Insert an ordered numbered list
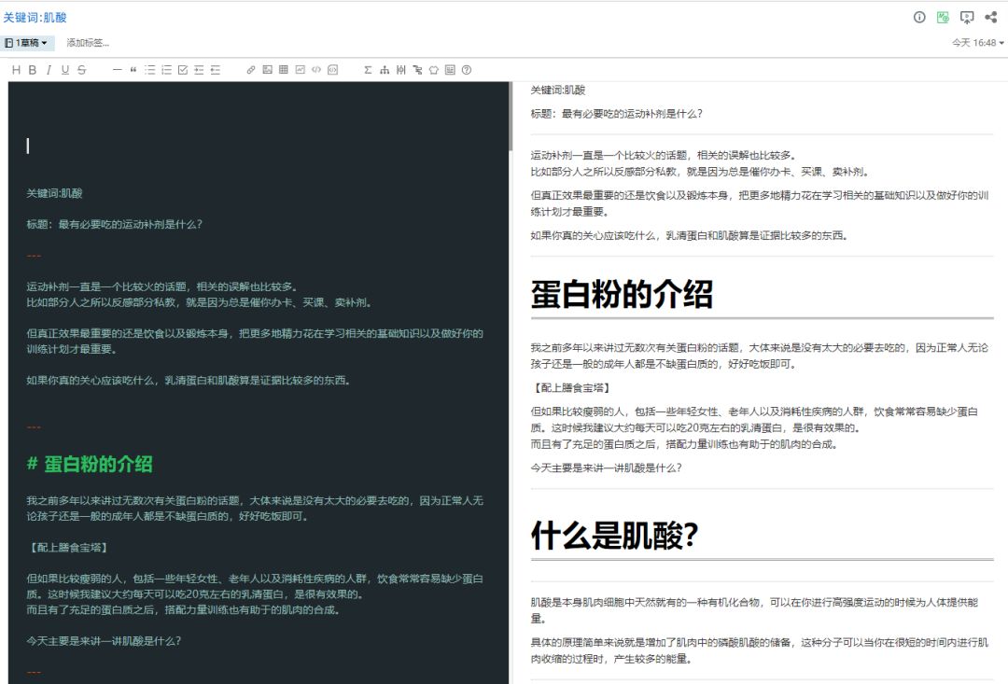1008x684 pixels. point(166,70)
